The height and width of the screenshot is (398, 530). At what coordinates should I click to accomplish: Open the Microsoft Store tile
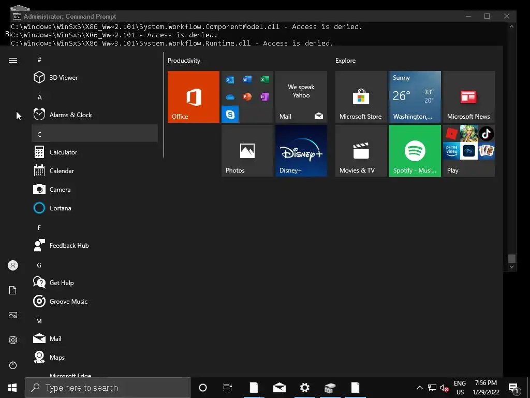[x=361, y=97]
